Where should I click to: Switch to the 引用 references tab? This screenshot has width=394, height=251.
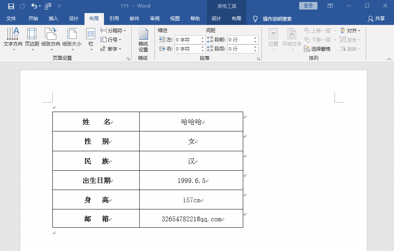114,19
